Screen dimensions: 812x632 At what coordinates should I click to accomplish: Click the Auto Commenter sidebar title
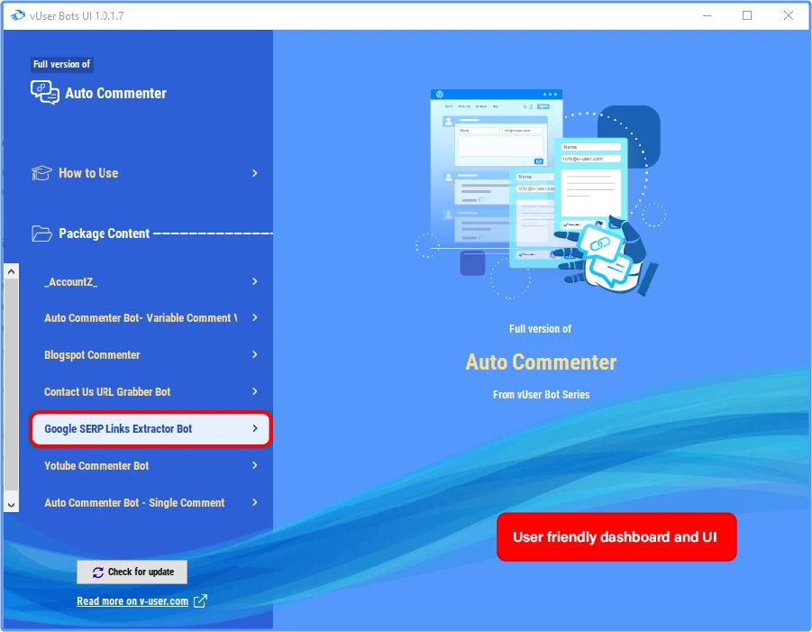[115, 93]
